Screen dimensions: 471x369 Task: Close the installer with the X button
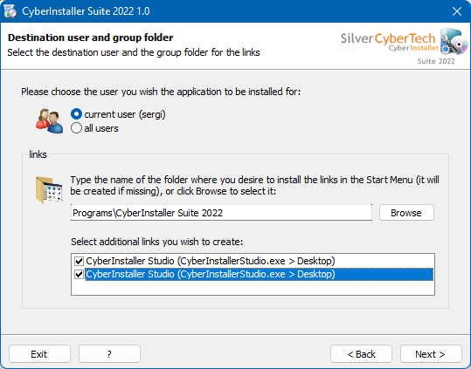pos(457,11)
